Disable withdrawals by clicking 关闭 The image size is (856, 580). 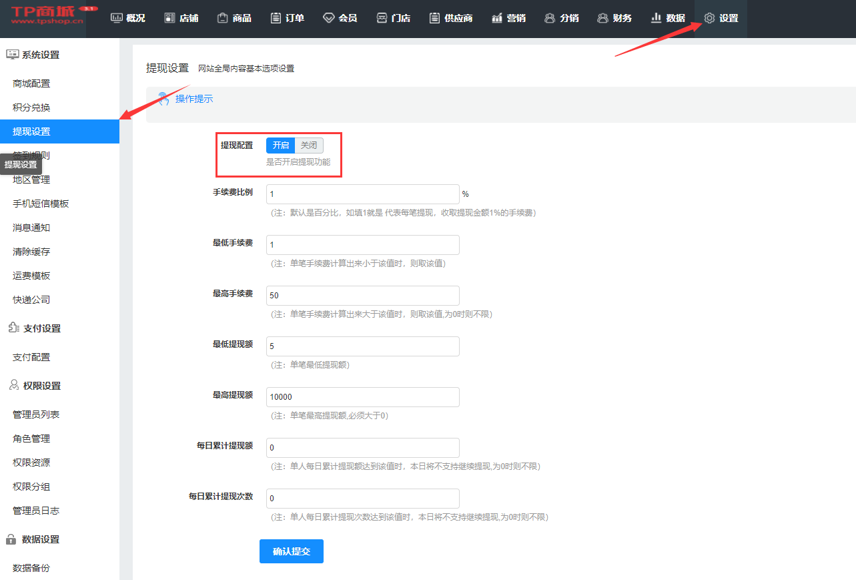coord(309,146)
